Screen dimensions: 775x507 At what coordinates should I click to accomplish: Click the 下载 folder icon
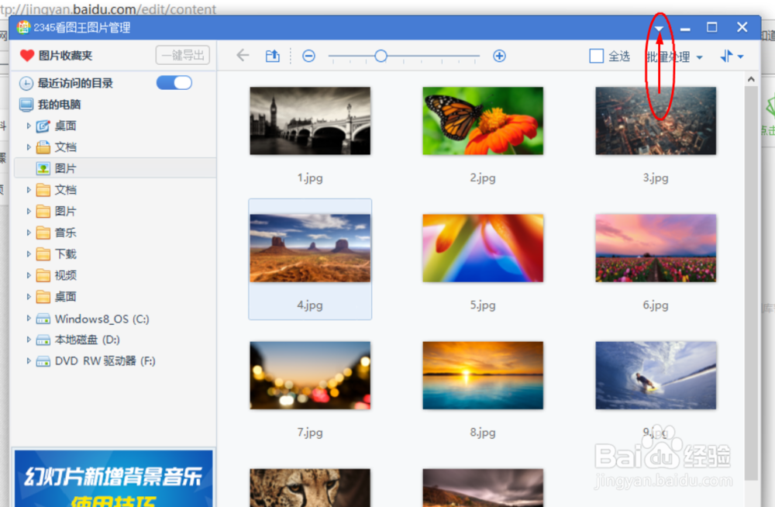43,253
